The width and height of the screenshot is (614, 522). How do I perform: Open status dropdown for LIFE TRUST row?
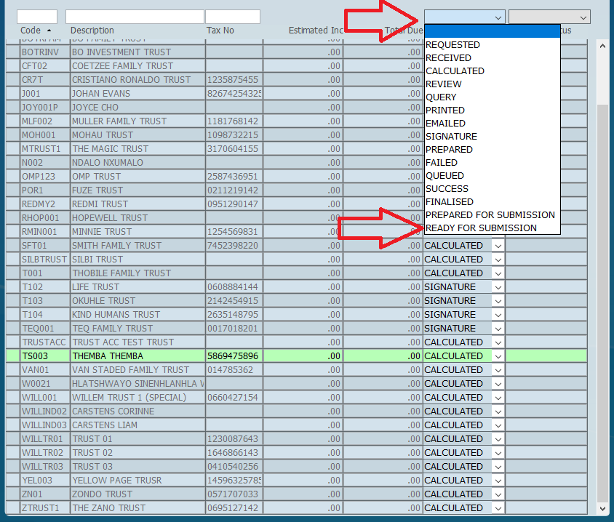pos(498,287)
